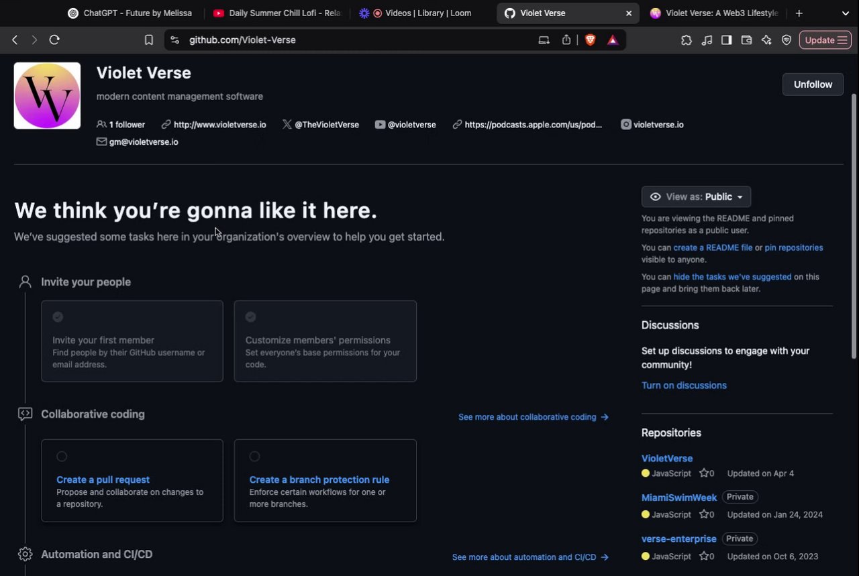Click the create a README file link
859x576 pixels.
pos(713,247)
